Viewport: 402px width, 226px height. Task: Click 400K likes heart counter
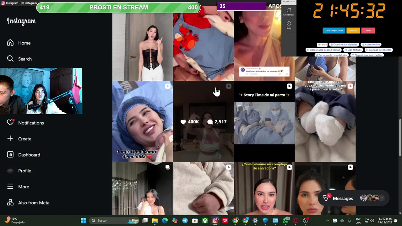[x=190, y=122]
